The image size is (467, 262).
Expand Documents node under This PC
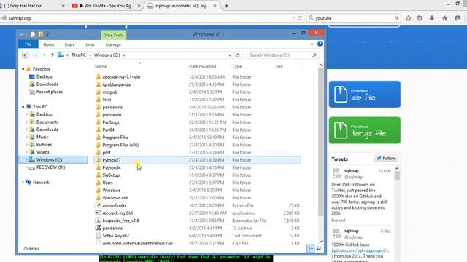(26, 122)
